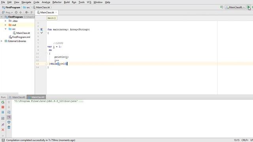Open the Project view selector dropdown
This screenshot has height=142, width=253.
(x=8, y=12)
